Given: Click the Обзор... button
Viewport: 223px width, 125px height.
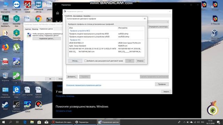Looking at the screenshot, I should (75, 61).
